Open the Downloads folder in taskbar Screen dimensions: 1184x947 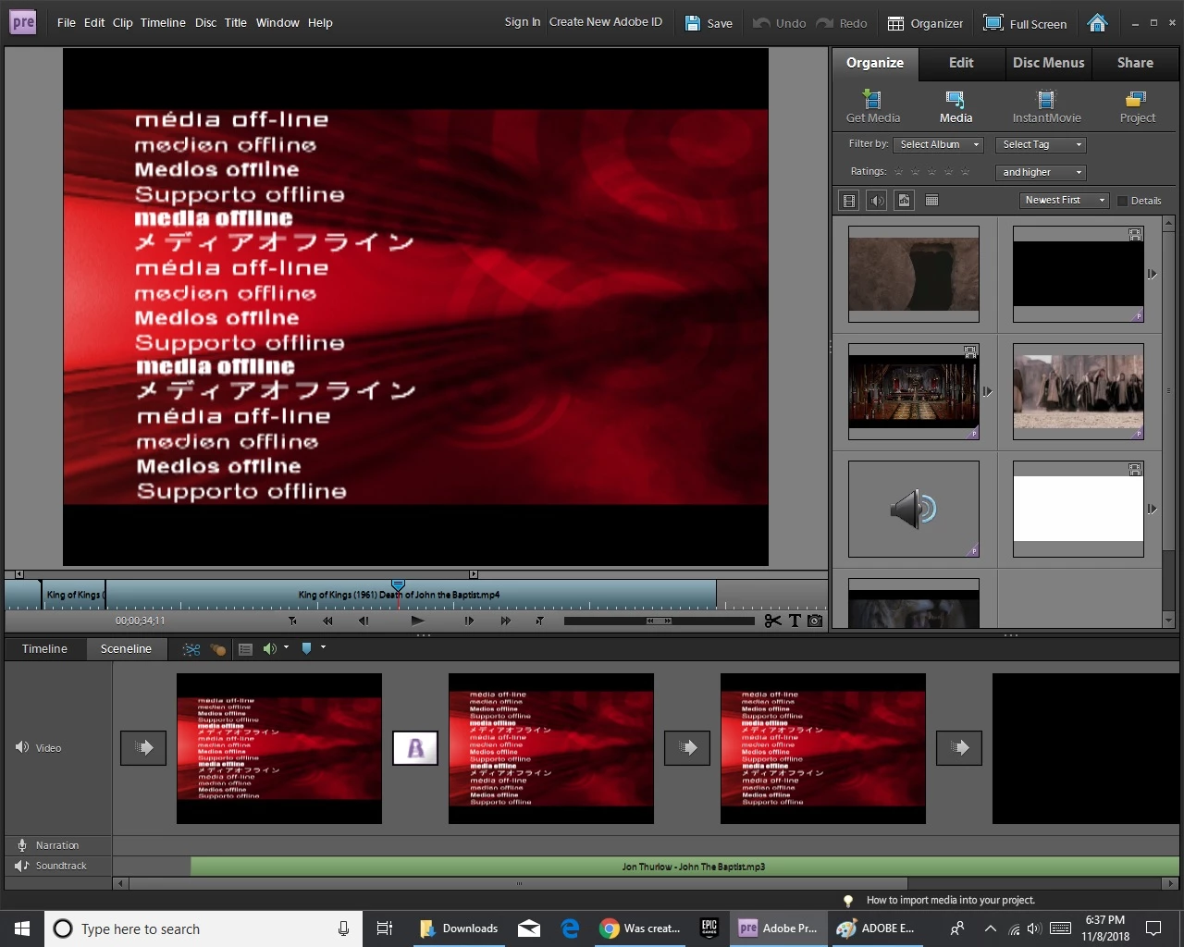coord(459,929)
